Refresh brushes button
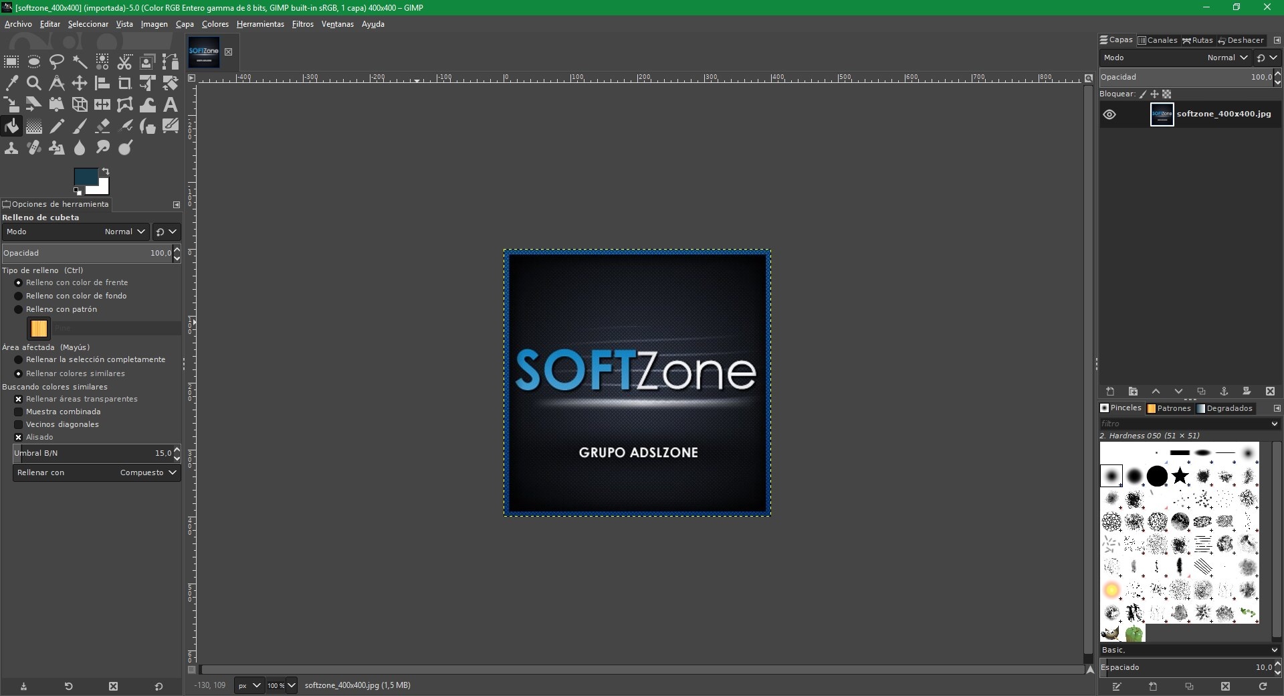The height and width of the screenshot is (696, 1284). click(1263, 687)
